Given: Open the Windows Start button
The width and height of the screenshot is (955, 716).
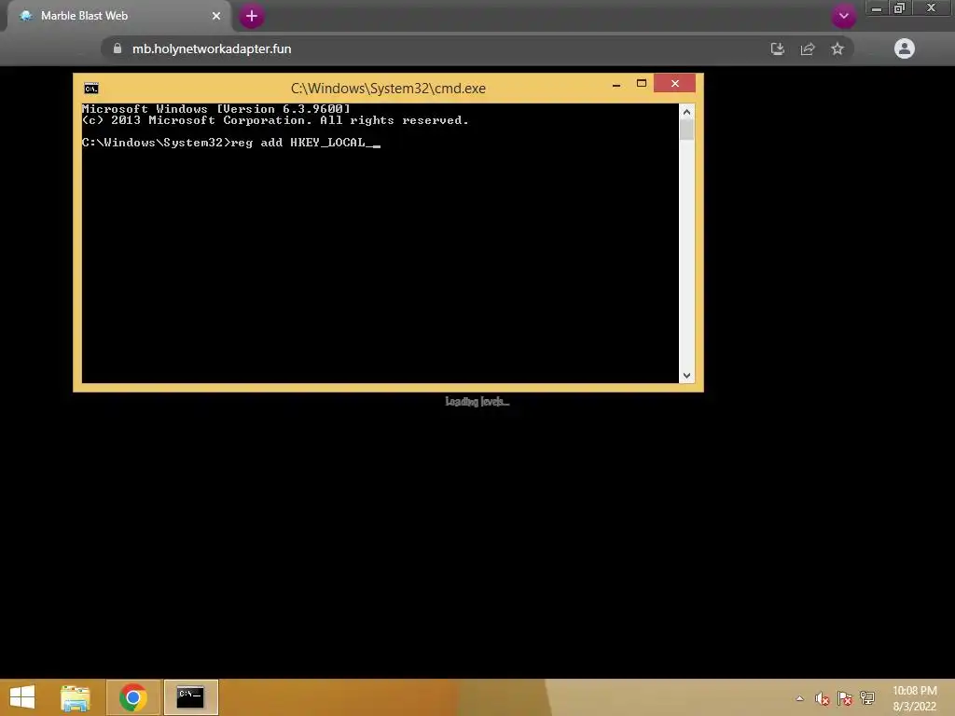Looking at the screenshot, I should (x=22, y=697).
